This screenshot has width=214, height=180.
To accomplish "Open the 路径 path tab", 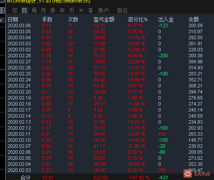I will (x=122, y=10).
